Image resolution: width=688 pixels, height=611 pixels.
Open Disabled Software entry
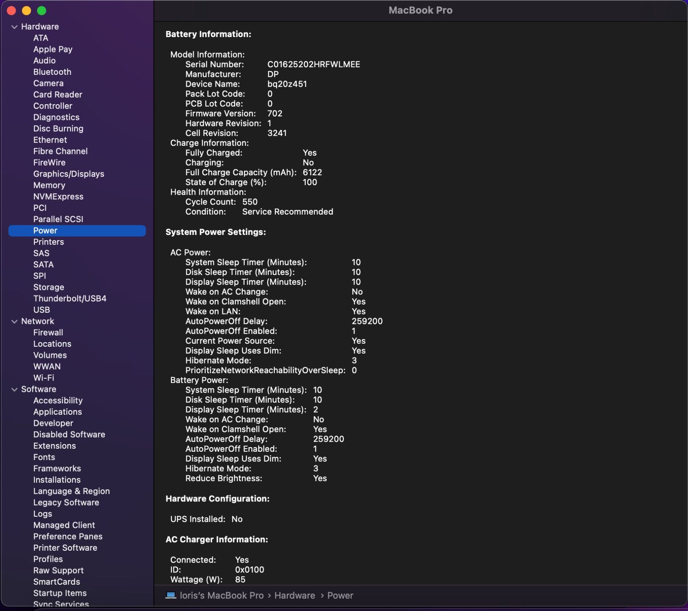[x=69, y=434]
